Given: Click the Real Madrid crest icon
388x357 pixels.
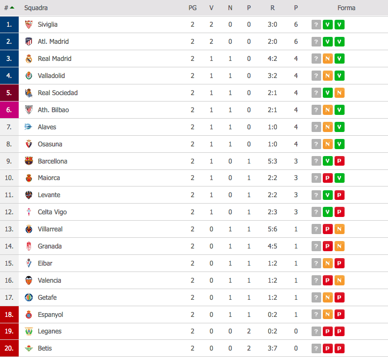Looking at the screenshot, I should pyautogui.click(x=29, y=59).
